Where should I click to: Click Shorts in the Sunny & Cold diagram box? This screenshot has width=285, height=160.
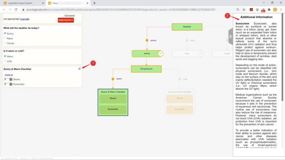point(180,99)
